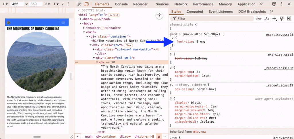Show more Styles sidebar tabs via chevrons
This screenshot has width=294, height=139.
272,11
